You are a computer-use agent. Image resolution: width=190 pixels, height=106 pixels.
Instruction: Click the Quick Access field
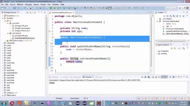click(170, 8)
